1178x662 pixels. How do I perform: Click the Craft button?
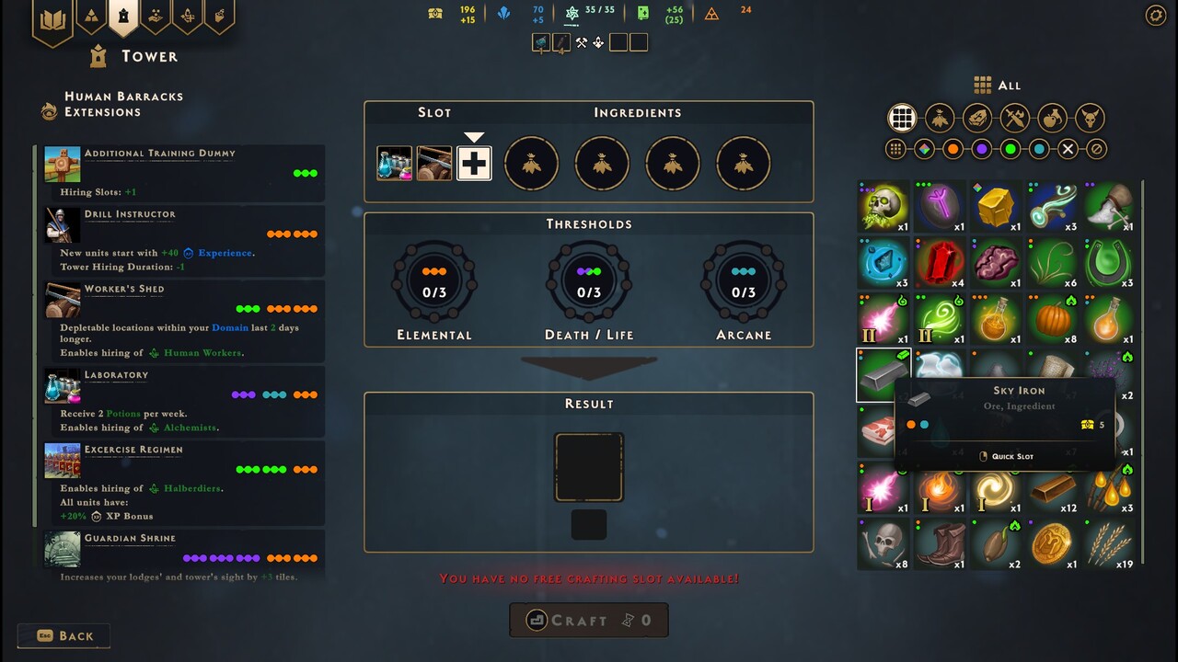click(x=589, y=621)
